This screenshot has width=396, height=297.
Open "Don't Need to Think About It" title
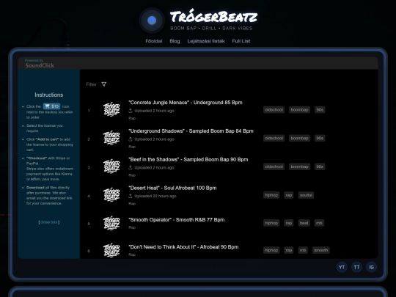tap(183, 247)
